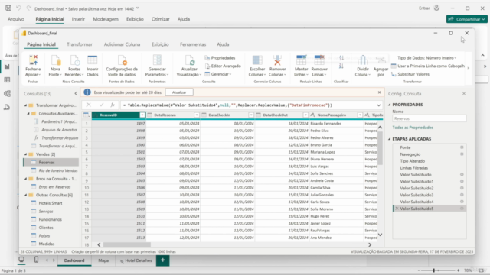
Task: Collapse Outras Consultas [6] folder
Action: pos(25,195)
